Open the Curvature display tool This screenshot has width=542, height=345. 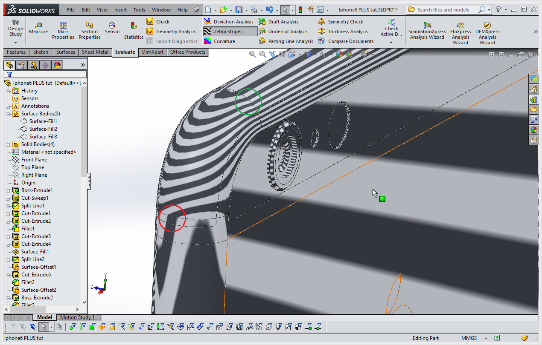[x=219, y=41]
